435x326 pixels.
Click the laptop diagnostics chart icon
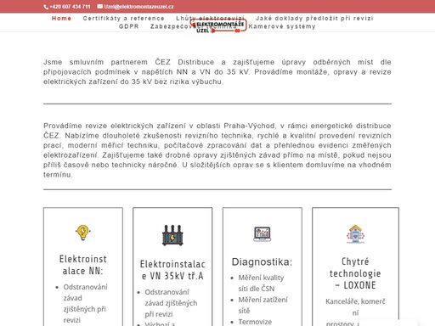point(263,234)
